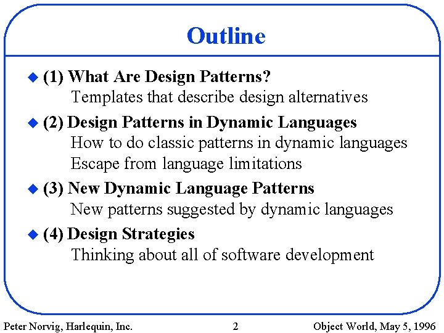Click 'New patterns suggested by dynamic languages'
Viewport: 444px width, 333px height.
(x=232, y=210)
